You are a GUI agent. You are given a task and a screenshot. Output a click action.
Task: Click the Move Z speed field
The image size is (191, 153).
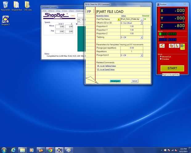(x=69, y=27)
